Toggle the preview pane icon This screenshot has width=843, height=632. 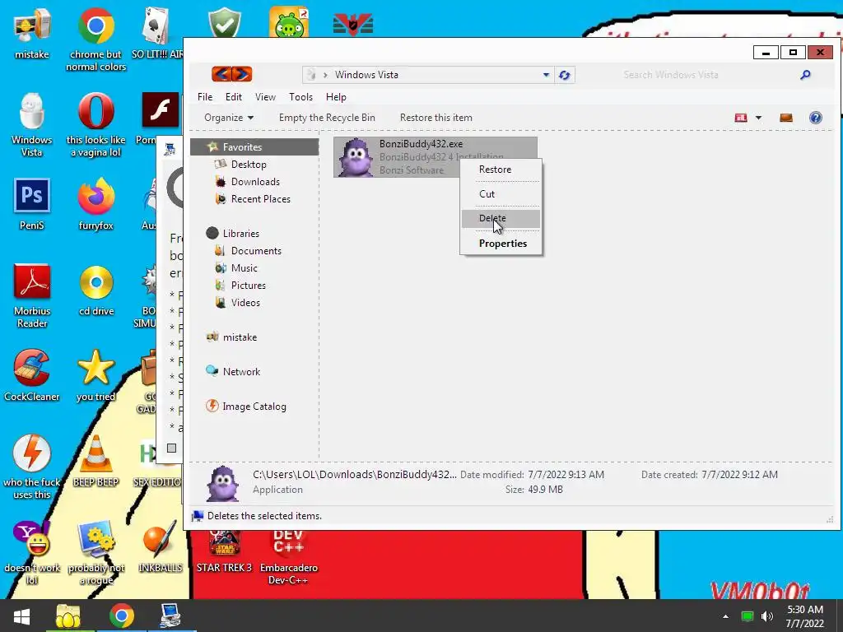[x=786, y=118]
